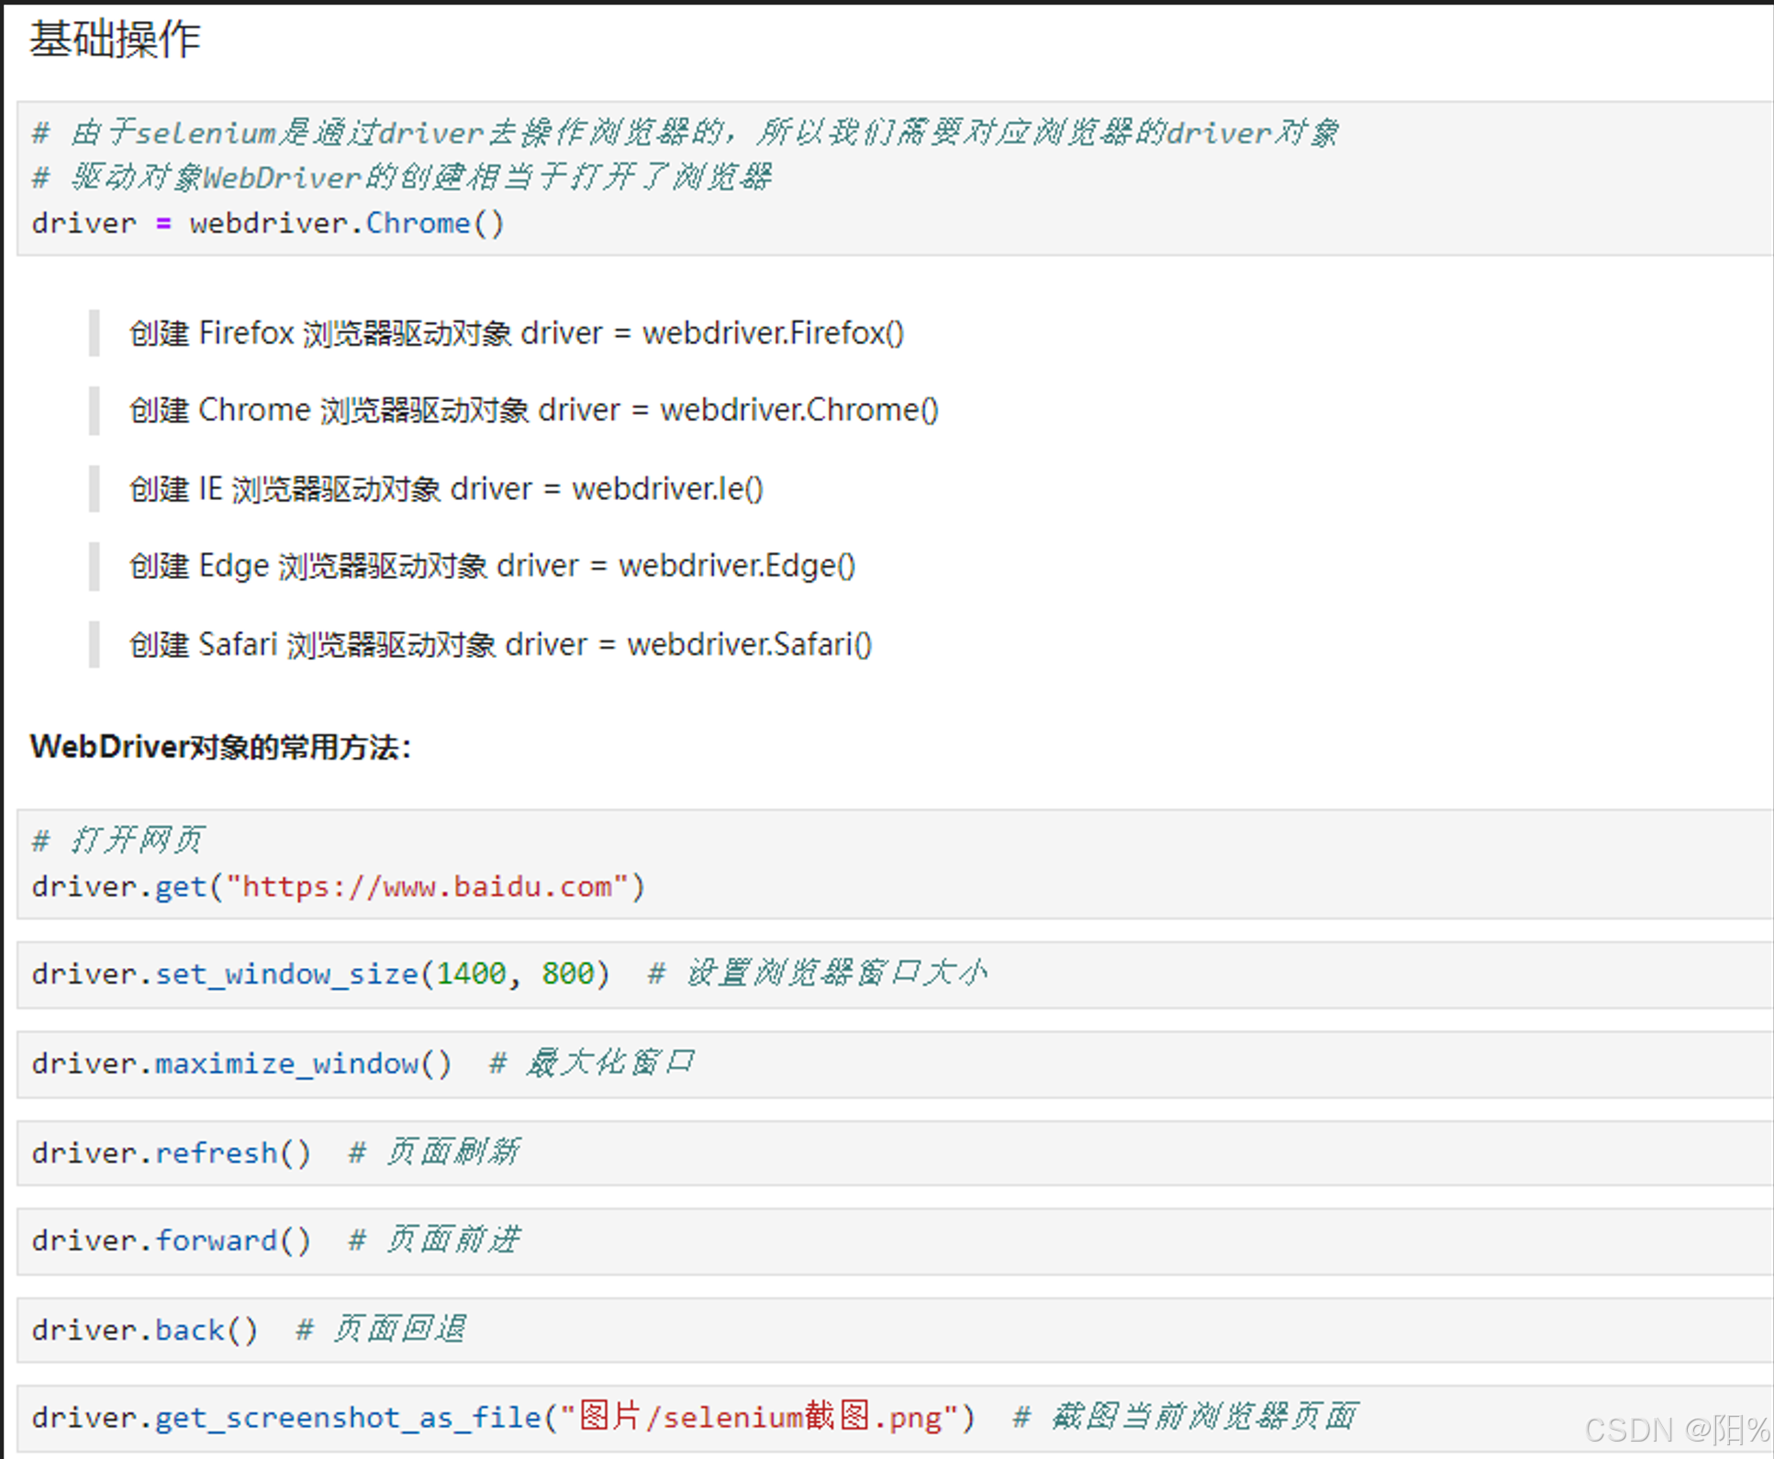Click the Edge driver quote line
1774x1459 pixels.
click(x=492, y=566)
